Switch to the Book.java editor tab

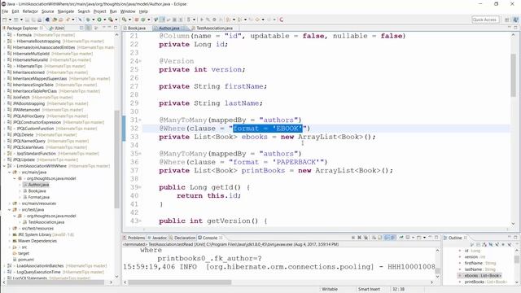(134, 28)
